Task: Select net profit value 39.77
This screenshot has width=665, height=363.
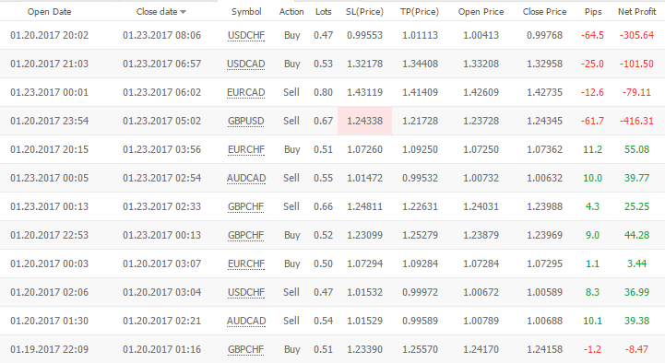Action: click(x=637, y=178)
